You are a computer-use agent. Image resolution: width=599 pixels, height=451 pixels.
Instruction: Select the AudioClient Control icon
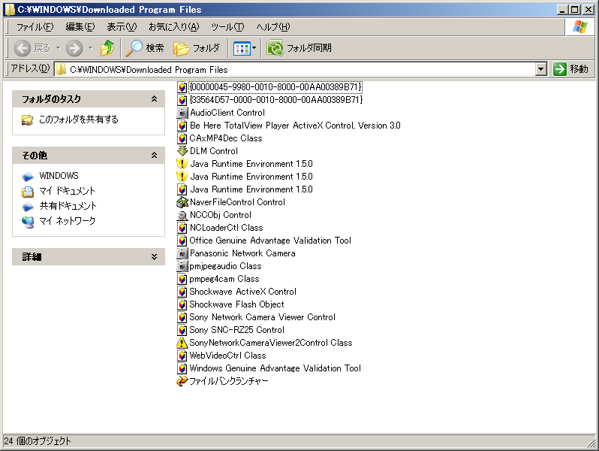tap(182, 113)
